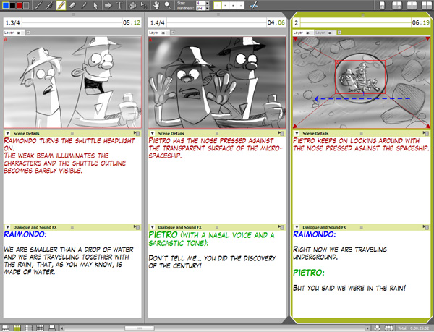Open the Size value dropdown arrow
Image resolution: width=434 pixels, height=332 pixels.
[207, 3]
